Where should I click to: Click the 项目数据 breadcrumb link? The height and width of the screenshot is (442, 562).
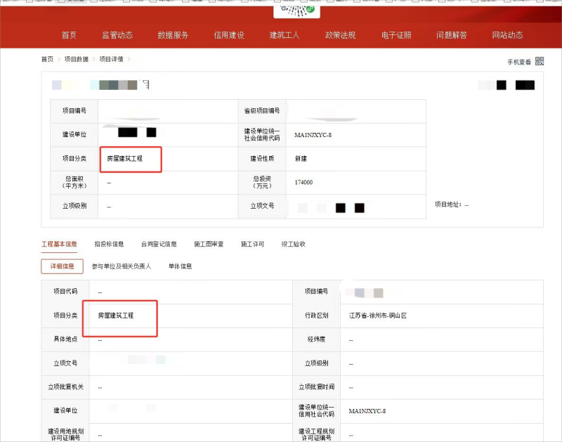point(77,60)
